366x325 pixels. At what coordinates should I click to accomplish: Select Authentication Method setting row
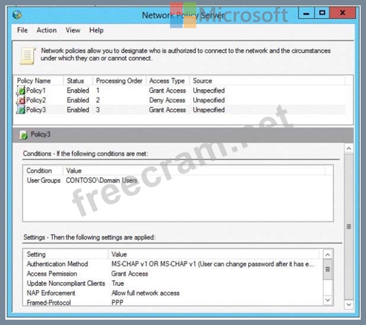57,264
